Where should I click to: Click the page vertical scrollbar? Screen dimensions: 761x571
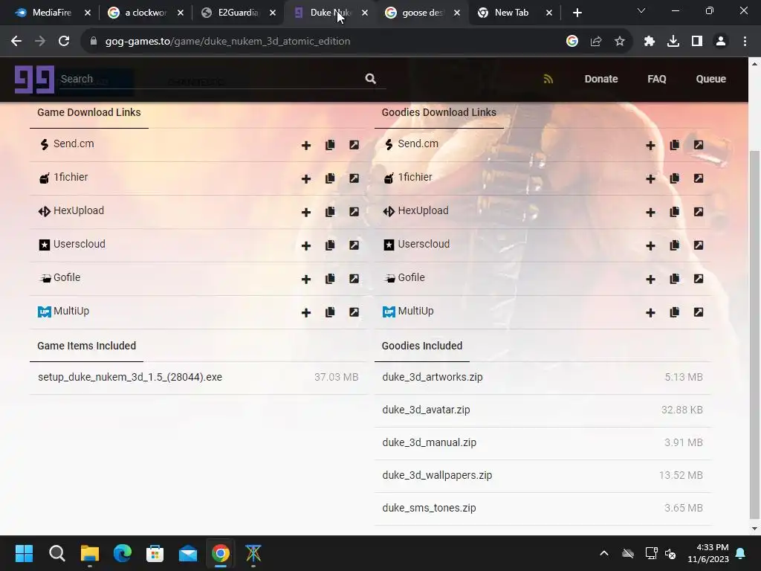click(754, 335)
